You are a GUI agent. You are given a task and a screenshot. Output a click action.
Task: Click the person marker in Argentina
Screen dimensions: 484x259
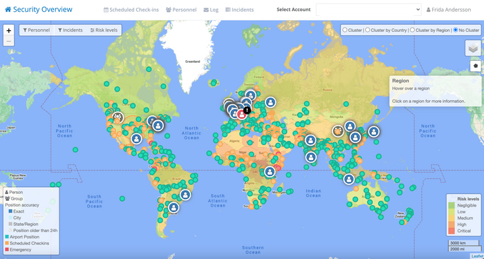coord(174,207)
